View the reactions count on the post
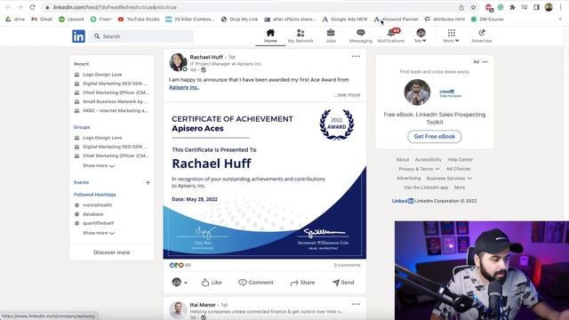This screenshot has height=320, width=569. point(180,265)
